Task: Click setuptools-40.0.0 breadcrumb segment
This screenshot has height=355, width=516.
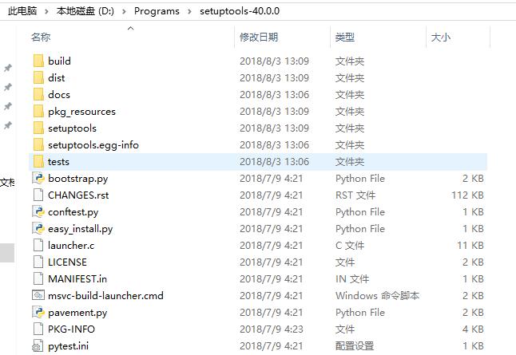Action: (x=240, y=11)
